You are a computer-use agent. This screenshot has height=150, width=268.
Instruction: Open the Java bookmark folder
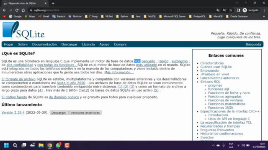pyautogui.click(x=136, y=17)
